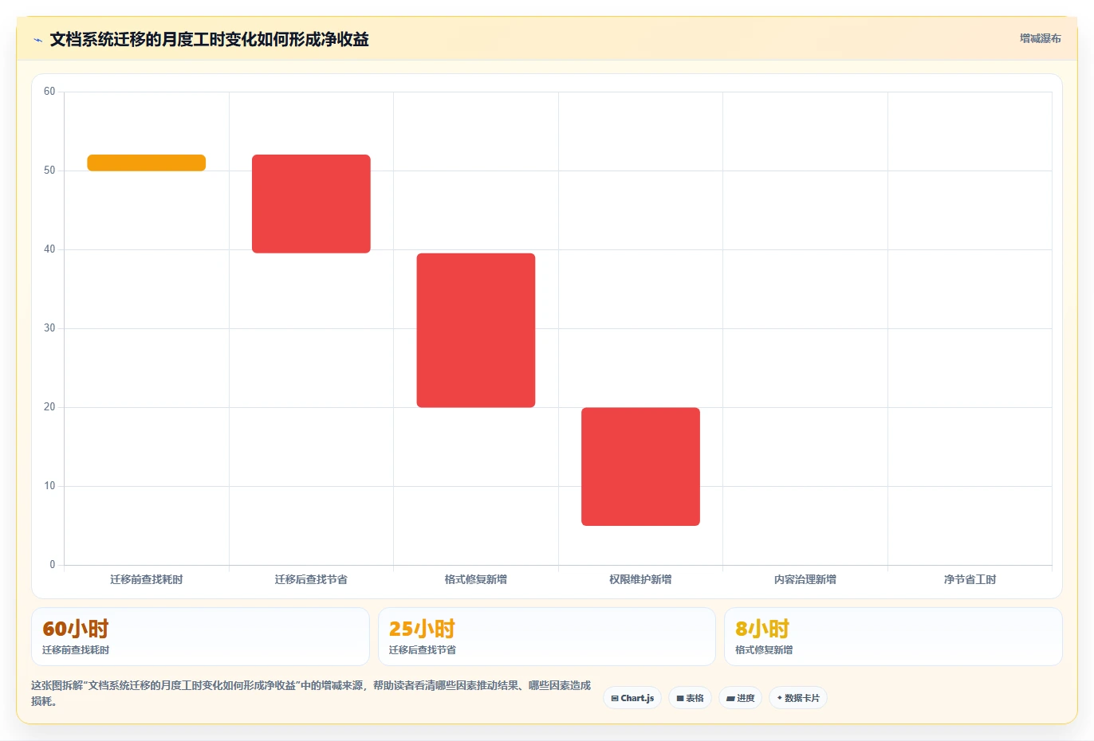Click the description paragraph starting 这张图拆解

tap(311, 693)
